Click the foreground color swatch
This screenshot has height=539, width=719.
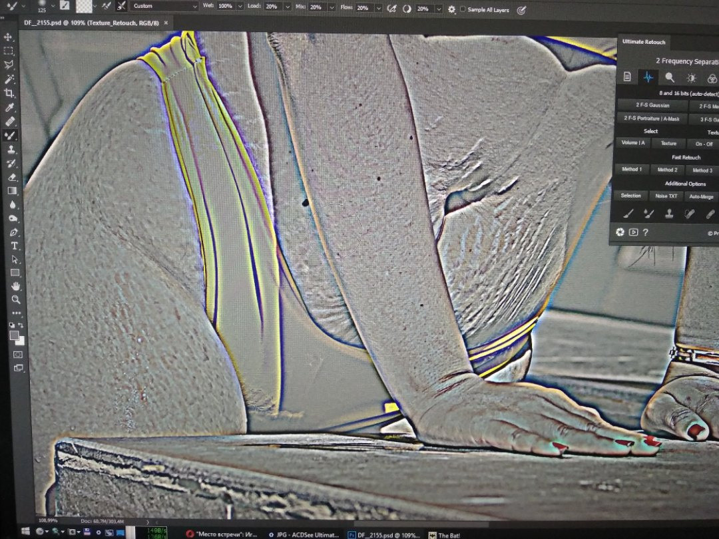click(x=15, y=335)
